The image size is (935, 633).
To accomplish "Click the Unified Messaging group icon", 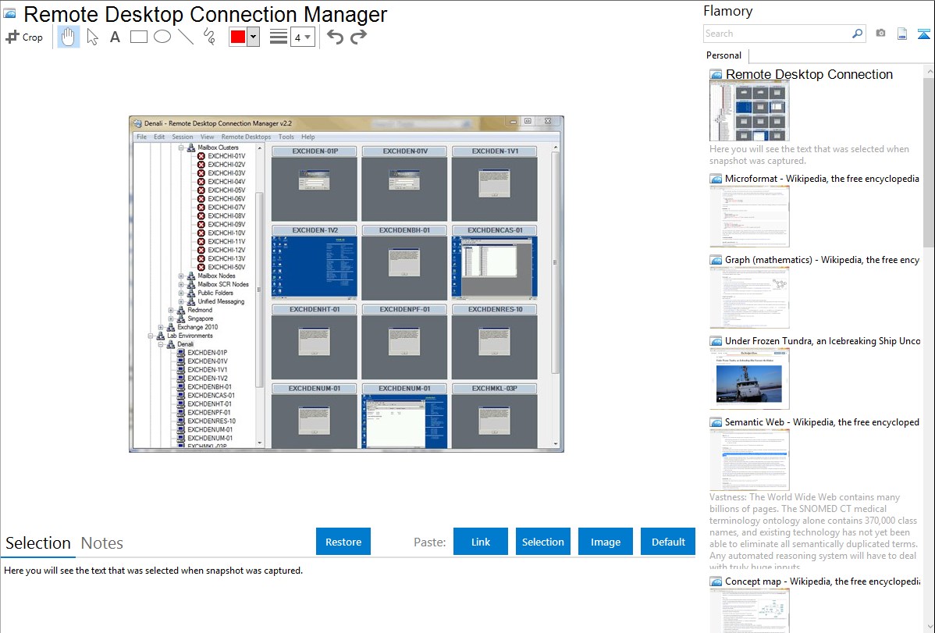I will pyautogui.click(x=190, y=301).
